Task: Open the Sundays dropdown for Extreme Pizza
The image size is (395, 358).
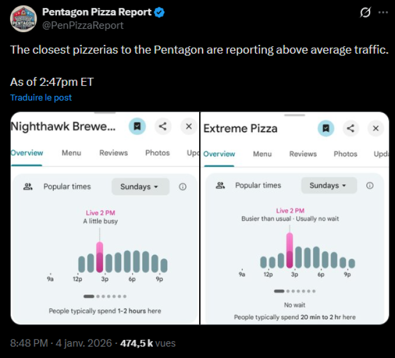Action: (x=328, y=185)
